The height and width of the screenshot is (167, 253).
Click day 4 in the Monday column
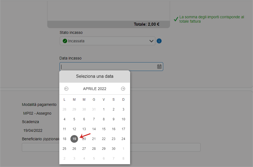[64, 119]
